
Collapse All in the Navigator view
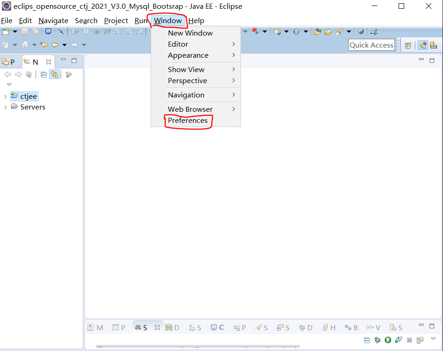(43, 75)
